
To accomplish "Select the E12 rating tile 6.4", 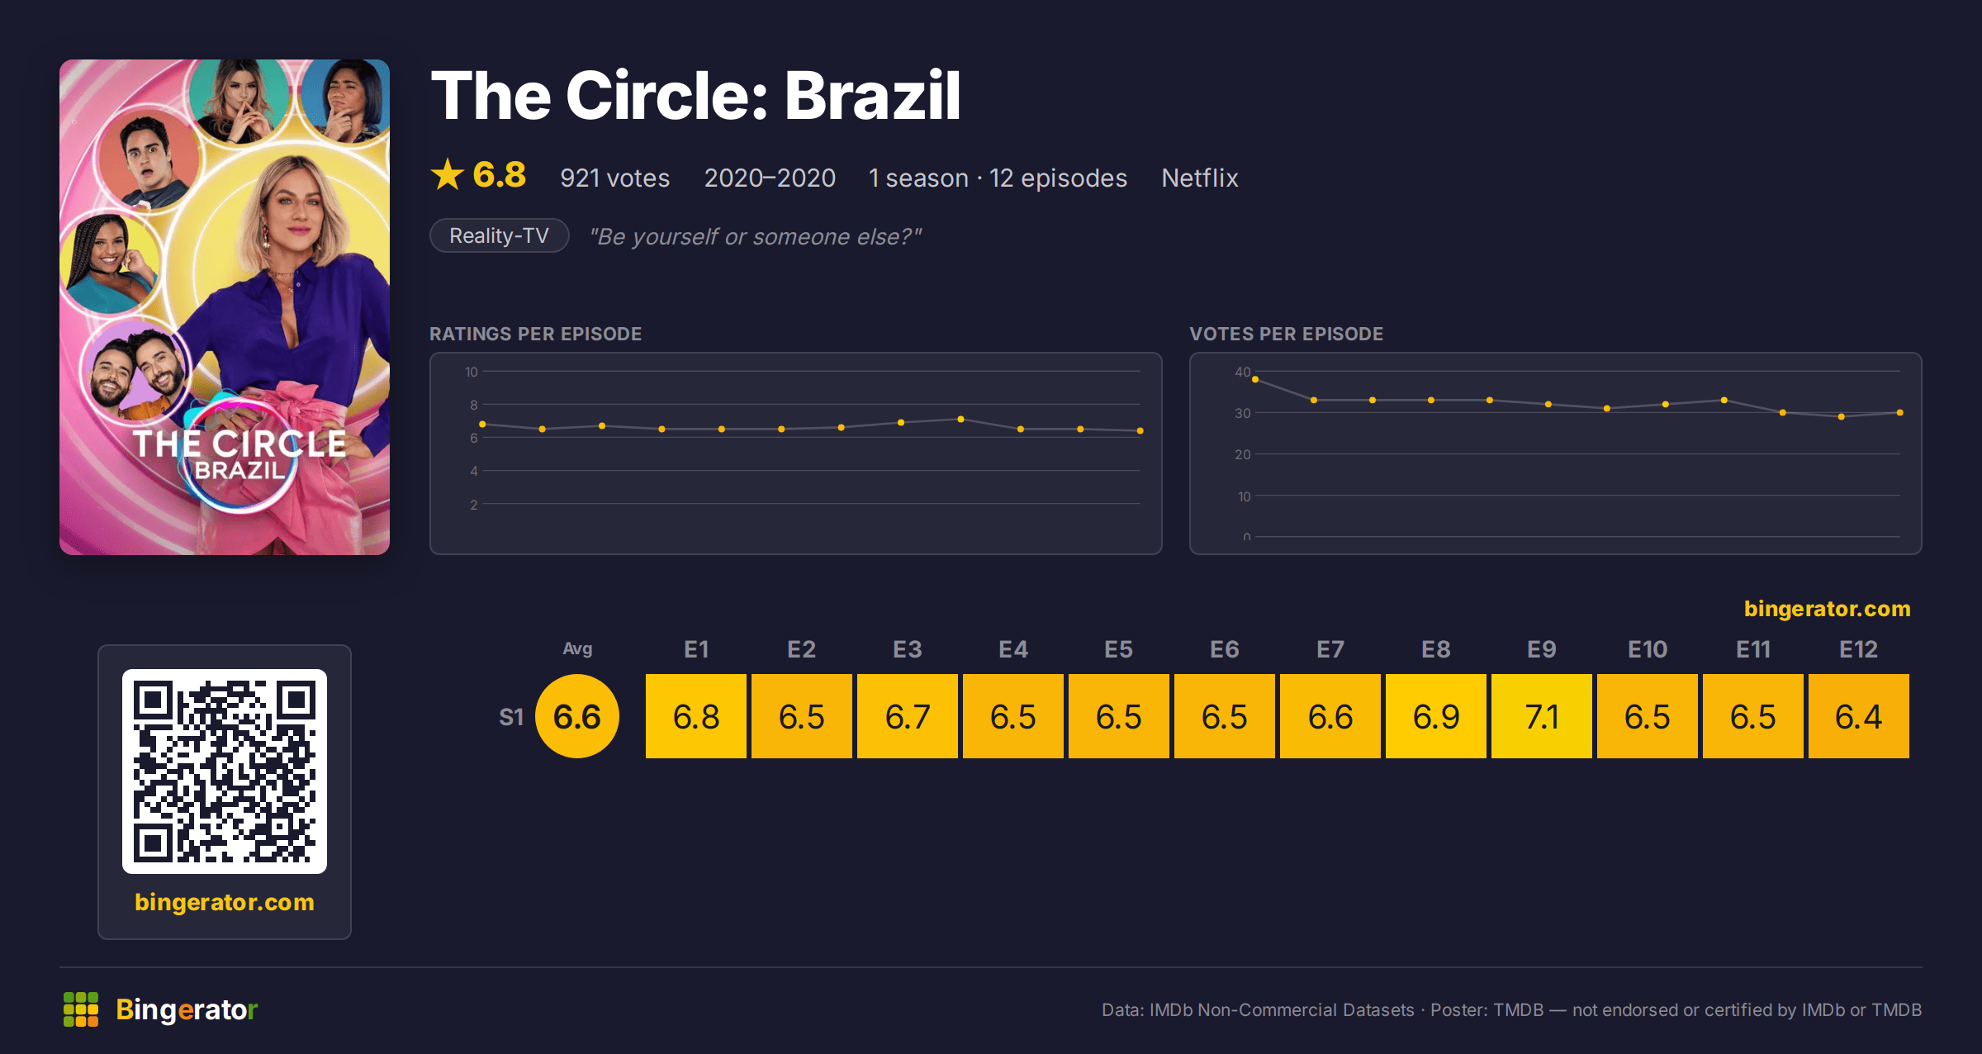I will (1859, 716).
